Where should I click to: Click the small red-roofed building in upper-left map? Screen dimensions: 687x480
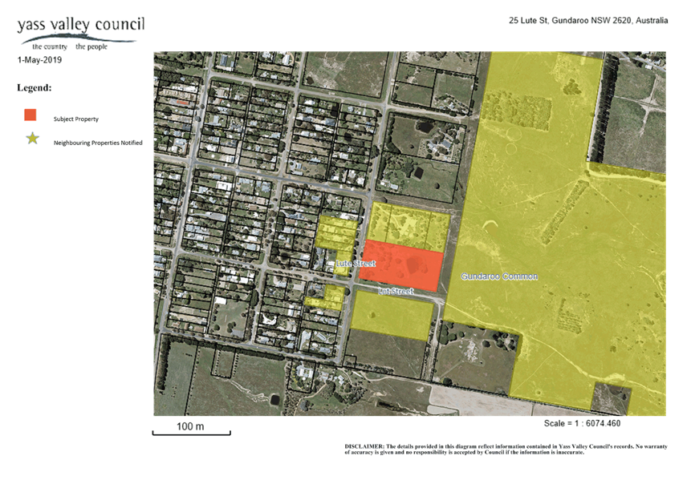click(184, 103)
